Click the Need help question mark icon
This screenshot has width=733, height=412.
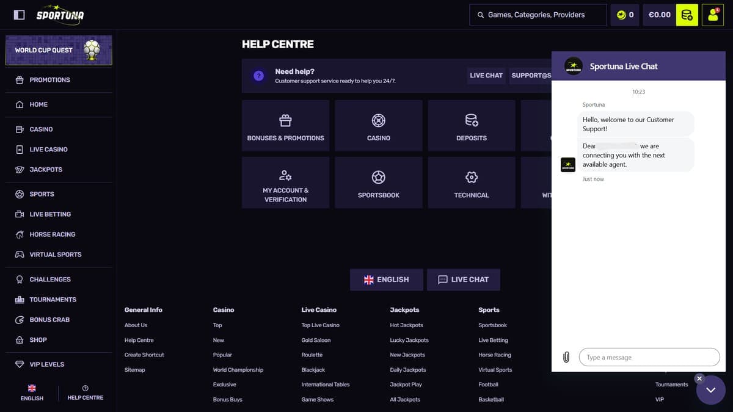click(x=259, y=76)
